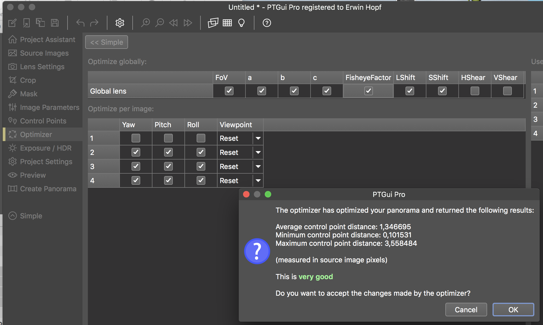This screenshot has width=543, height=325.
Task: Click the New Project toolbar icon
Action: (x=12, y=23)
